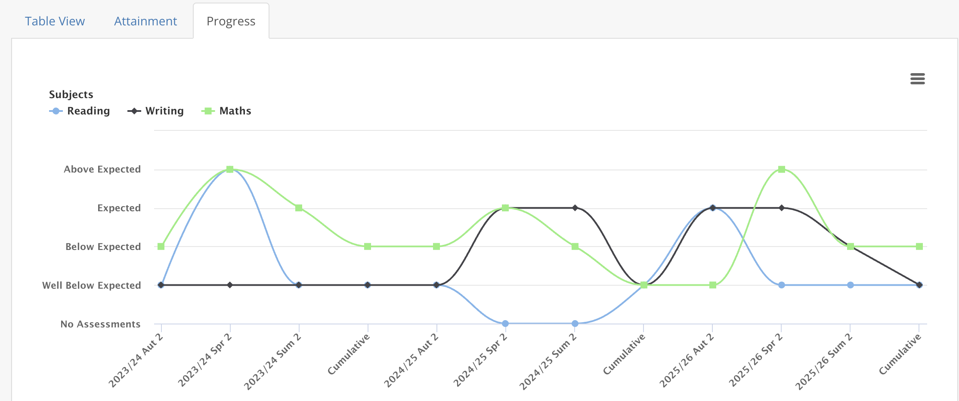Click the blue Reading legend circle marker
Viewport: 959px width, 401px height.
tap(56, 111)
